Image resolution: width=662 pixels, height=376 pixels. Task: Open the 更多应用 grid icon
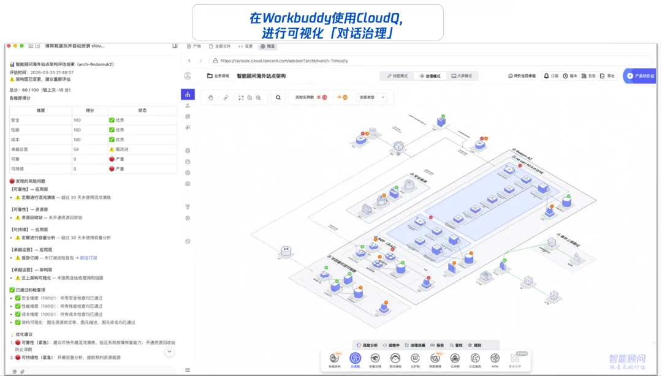pos(515,360)
